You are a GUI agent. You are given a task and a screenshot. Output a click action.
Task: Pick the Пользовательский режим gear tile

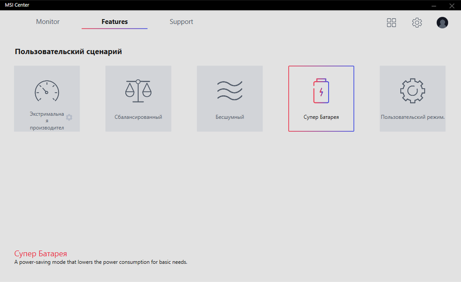[x=413, y=99]
